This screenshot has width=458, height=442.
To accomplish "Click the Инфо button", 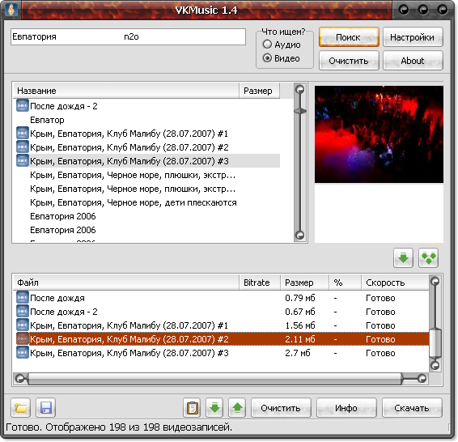I will (346, 407).
